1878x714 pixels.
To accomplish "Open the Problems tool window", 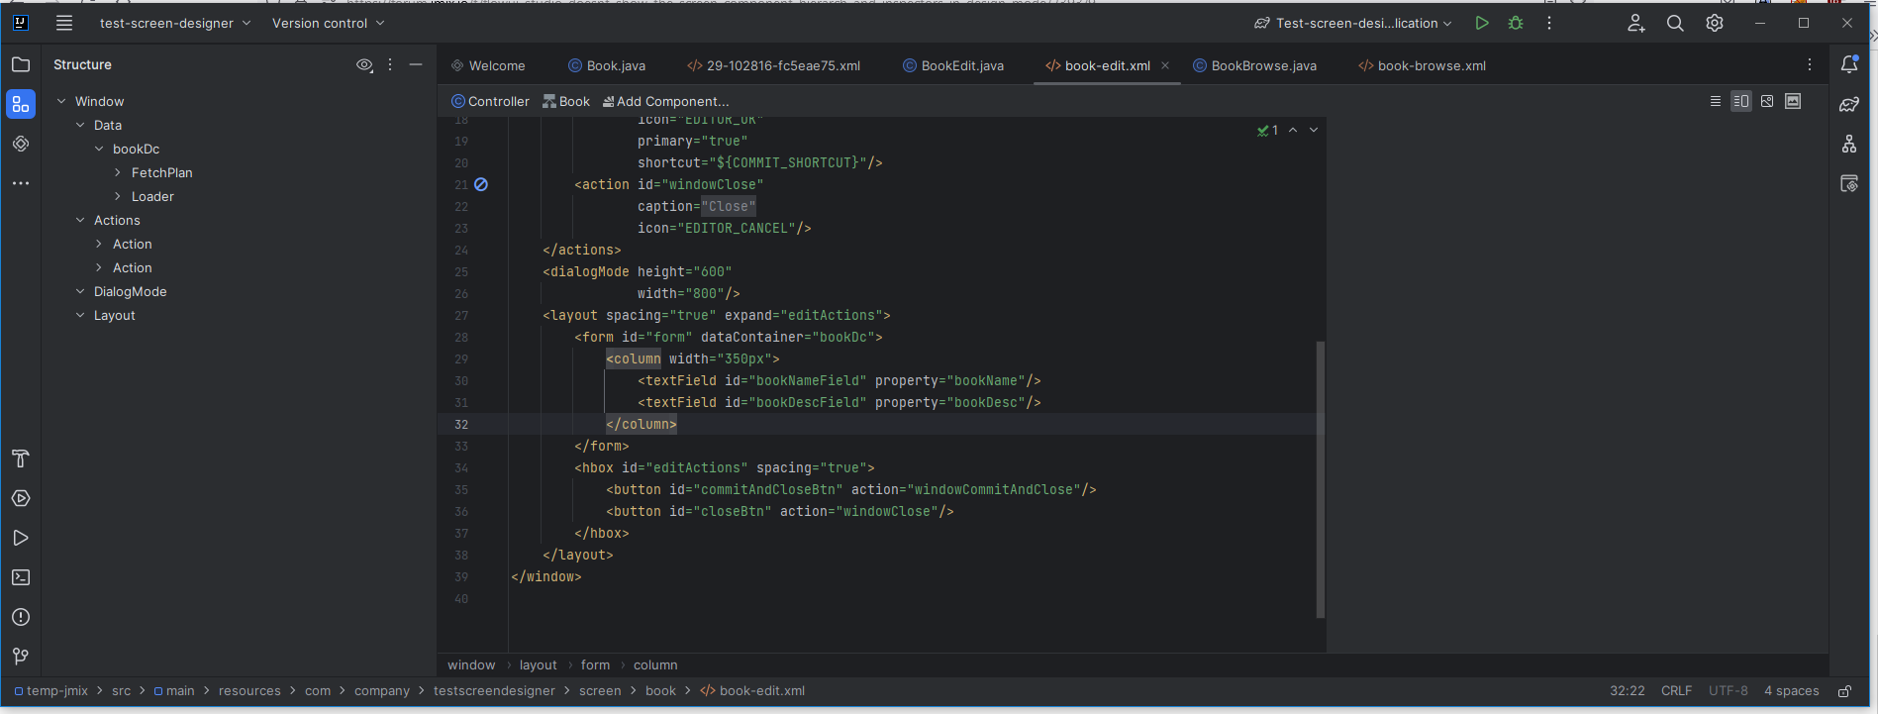I will pos(21,617).
